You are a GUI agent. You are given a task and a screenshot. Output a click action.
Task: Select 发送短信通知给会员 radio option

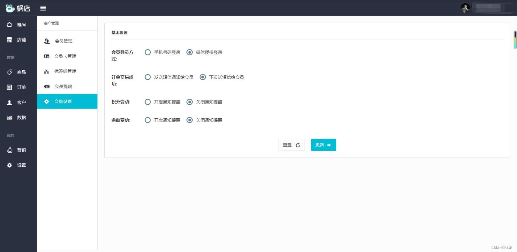pyautogui.click(x=148, y=77)
